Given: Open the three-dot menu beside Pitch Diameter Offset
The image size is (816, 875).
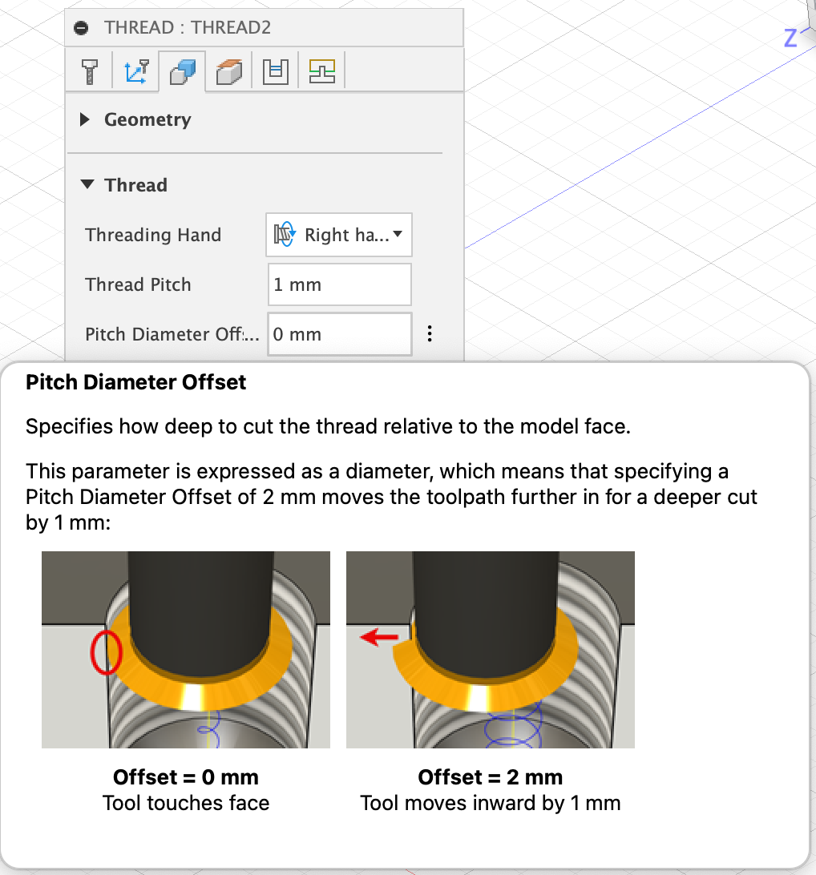Looking at the screenshot, I should (429, 333).
